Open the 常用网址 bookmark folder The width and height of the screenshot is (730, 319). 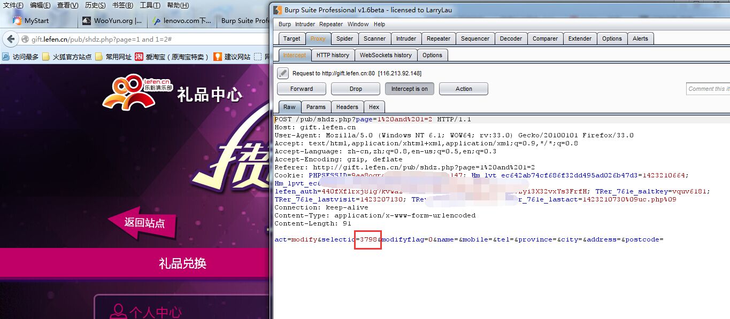pyautogui.click(x=113, y=57)
